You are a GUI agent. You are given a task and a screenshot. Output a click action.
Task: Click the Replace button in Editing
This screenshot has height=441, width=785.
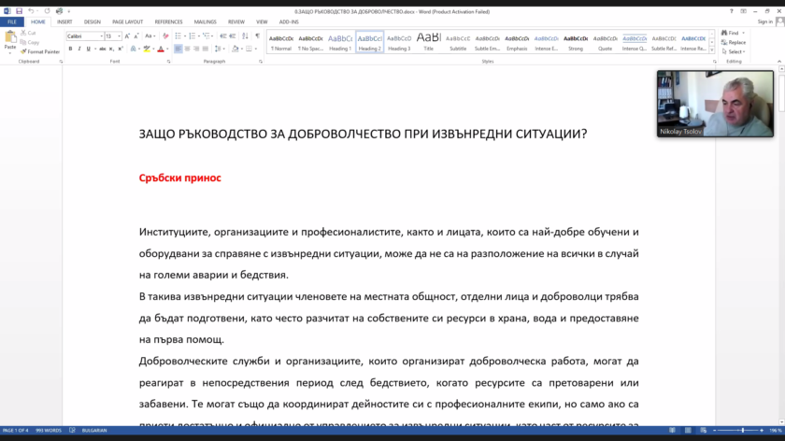(x=734, y=43)
